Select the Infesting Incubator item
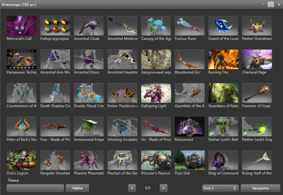The height and width of the screenshot is (195, 283). point(122,126)
